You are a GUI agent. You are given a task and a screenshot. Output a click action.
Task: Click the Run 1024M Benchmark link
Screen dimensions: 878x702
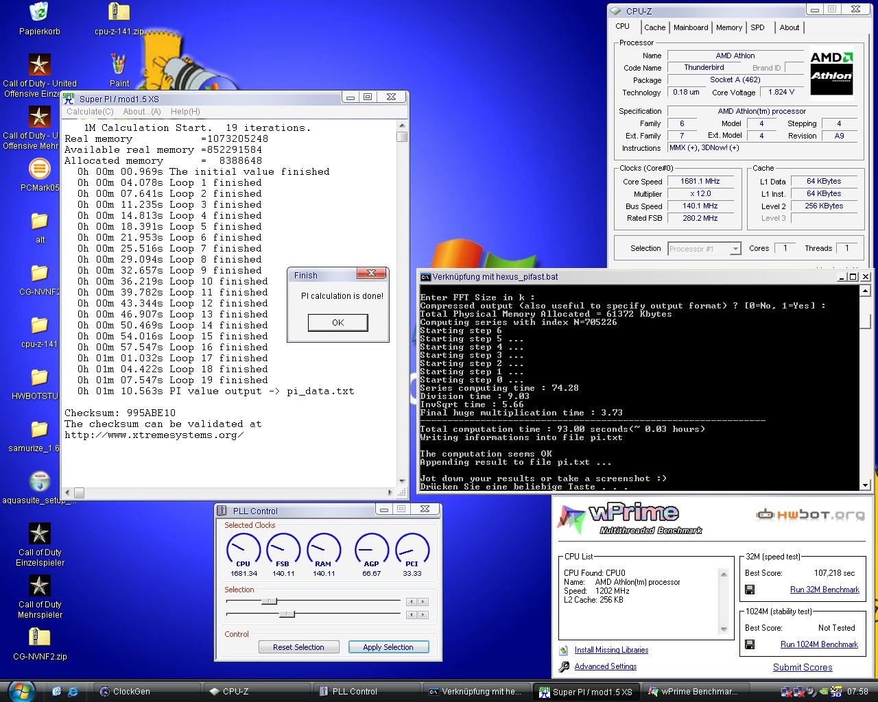pos(819,644)
